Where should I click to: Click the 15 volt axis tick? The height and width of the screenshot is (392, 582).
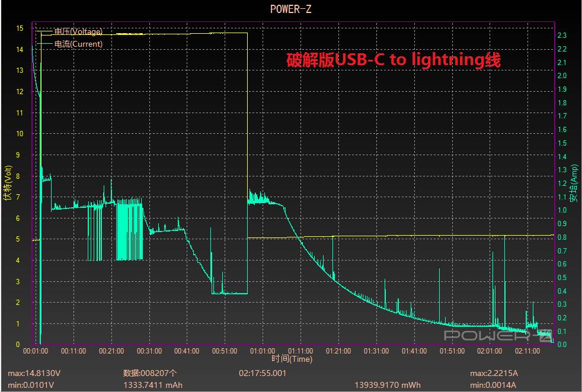click(x=20, y=28)
